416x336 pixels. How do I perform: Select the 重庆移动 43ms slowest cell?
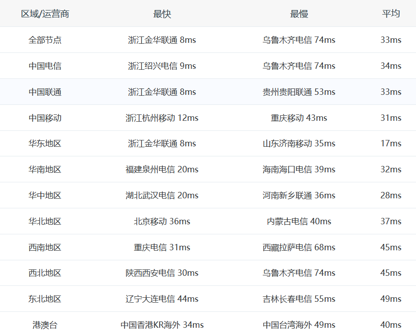pyautogui.click(x=299, y=118)
